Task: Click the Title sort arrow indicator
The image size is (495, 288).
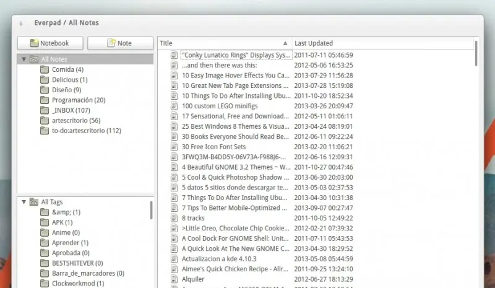Action: click(x=285, y=43)
